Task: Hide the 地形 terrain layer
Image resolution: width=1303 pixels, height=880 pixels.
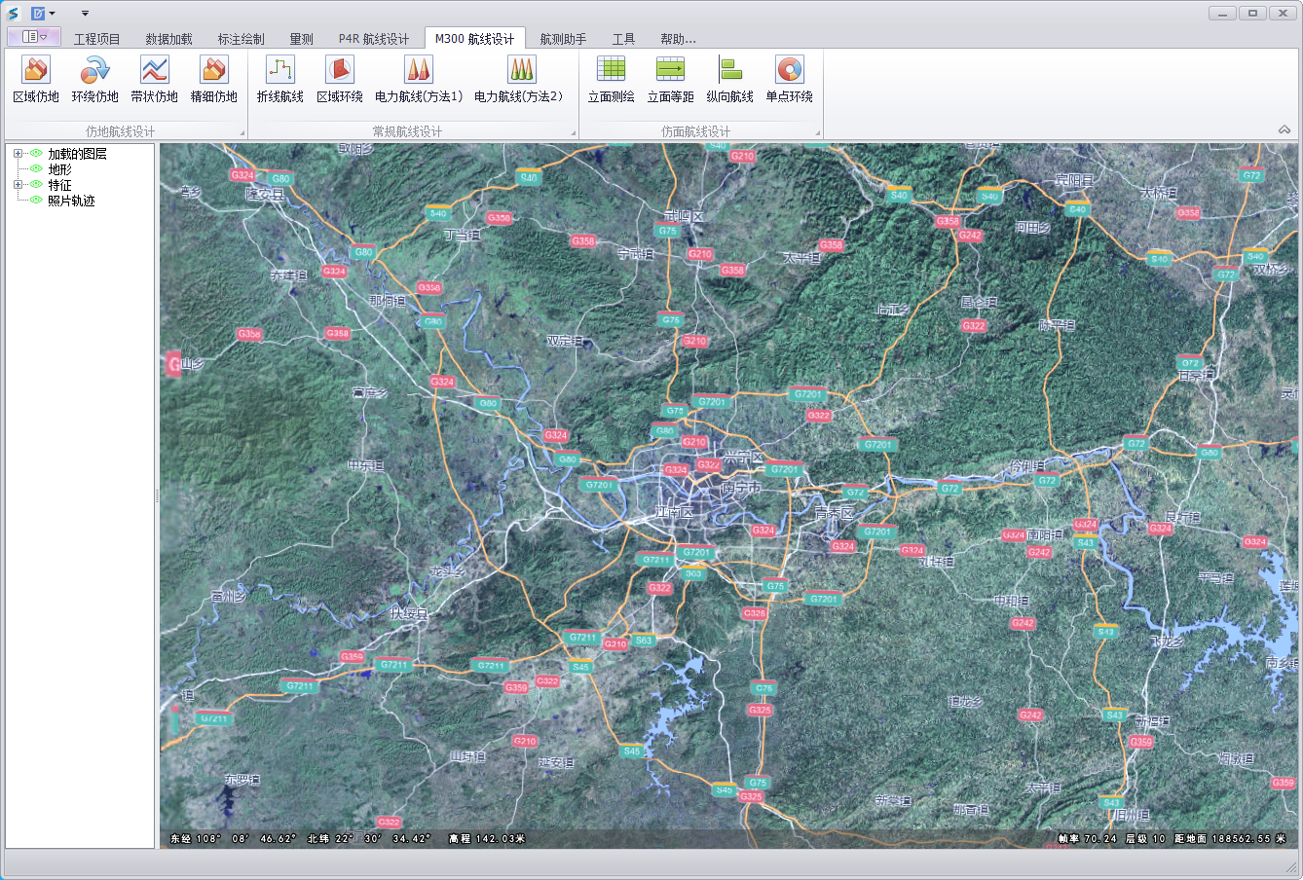Action: [x=36, y=169]
